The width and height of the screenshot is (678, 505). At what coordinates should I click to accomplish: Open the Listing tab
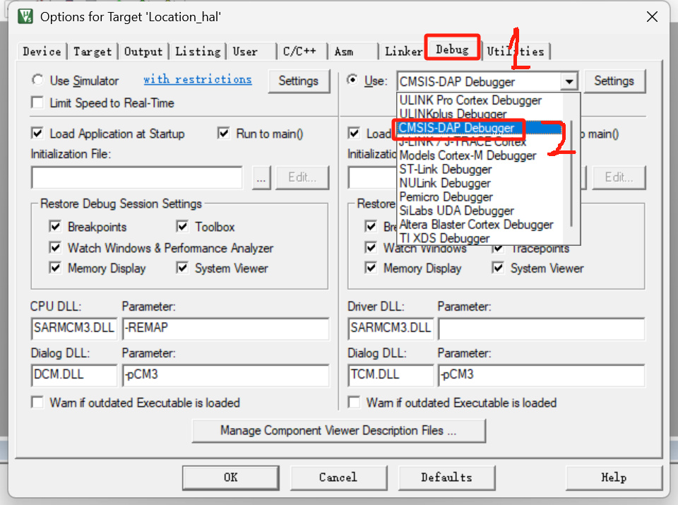[198, 52]
